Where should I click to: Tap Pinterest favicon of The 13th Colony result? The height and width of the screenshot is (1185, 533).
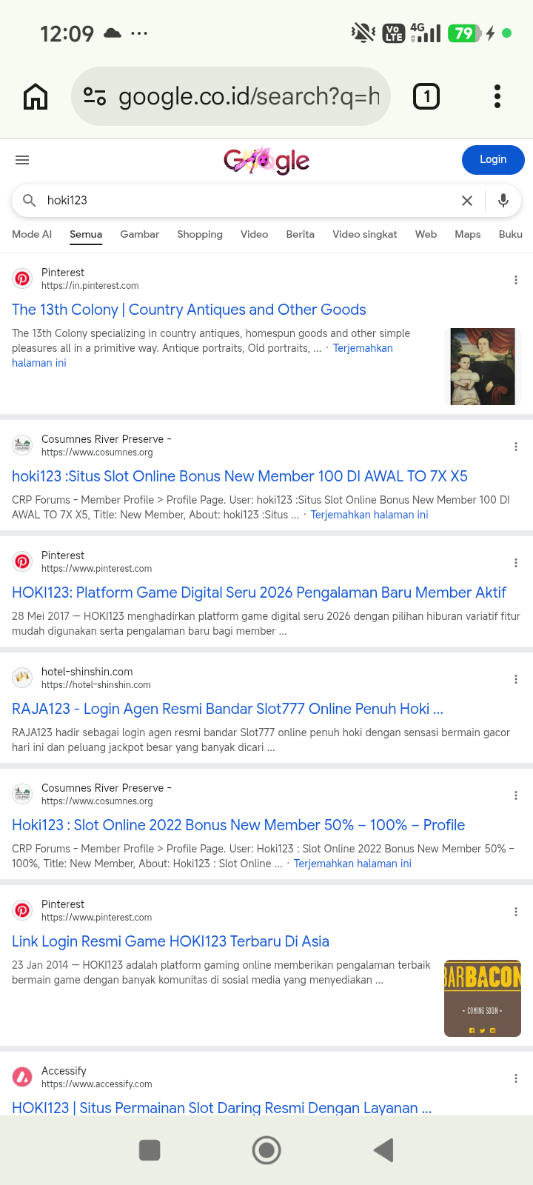22,278
